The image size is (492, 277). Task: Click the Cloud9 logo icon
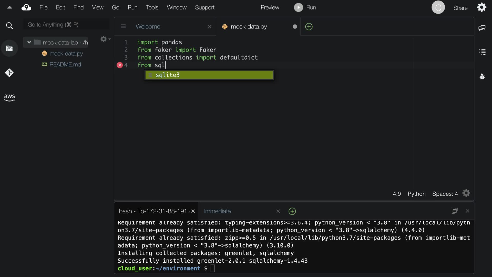26,7
